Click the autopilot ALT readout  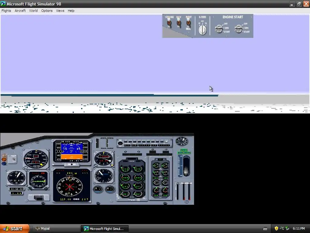click(x=144, y=145)
